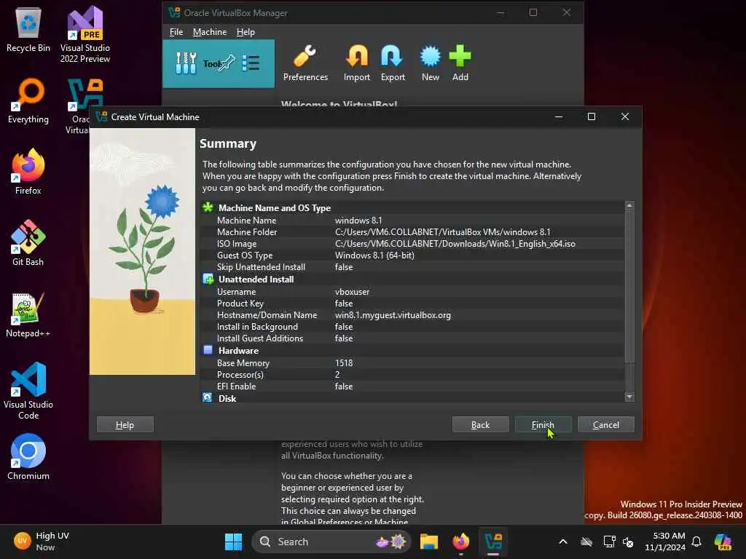Click summary scrollbar down arrow

click(x=629, y=397)
